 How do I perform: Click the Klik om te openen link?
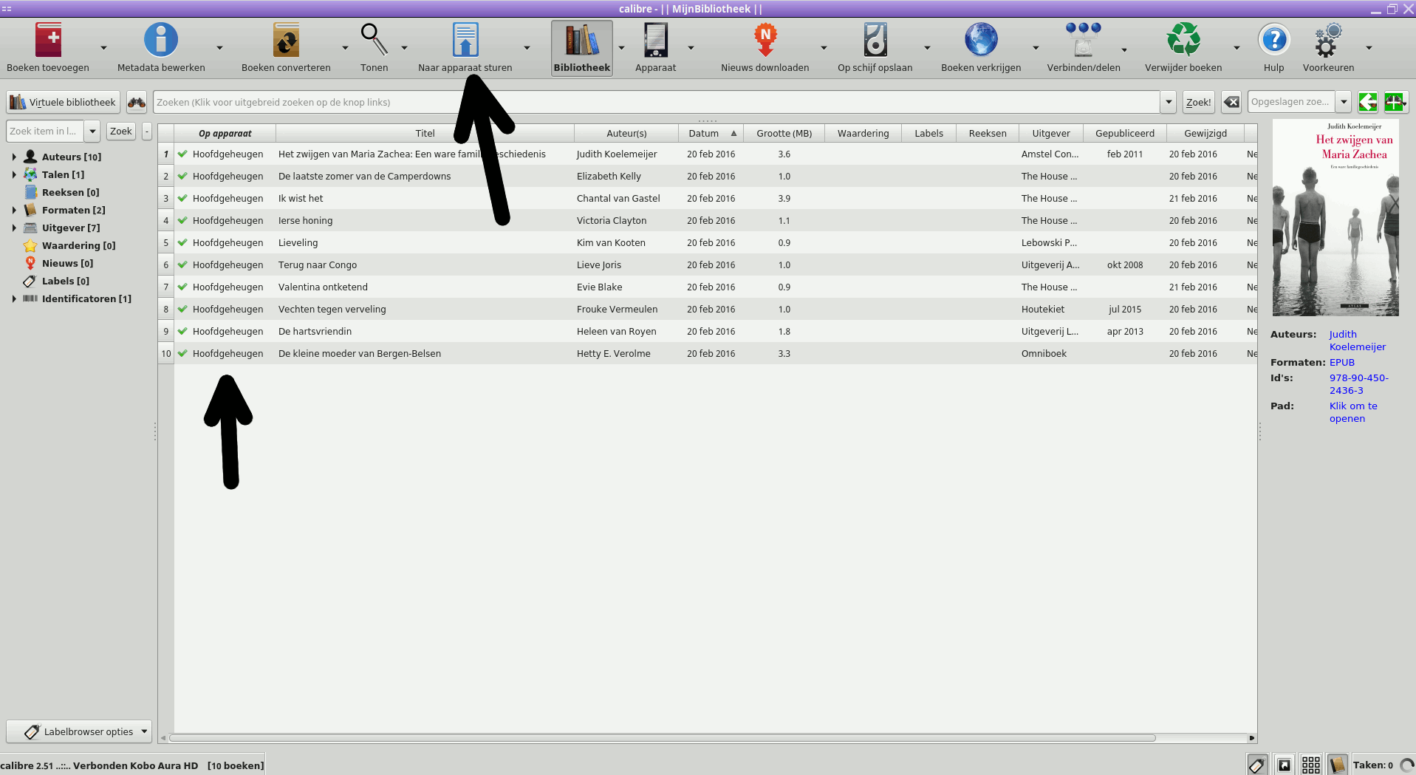[1352, 412]
